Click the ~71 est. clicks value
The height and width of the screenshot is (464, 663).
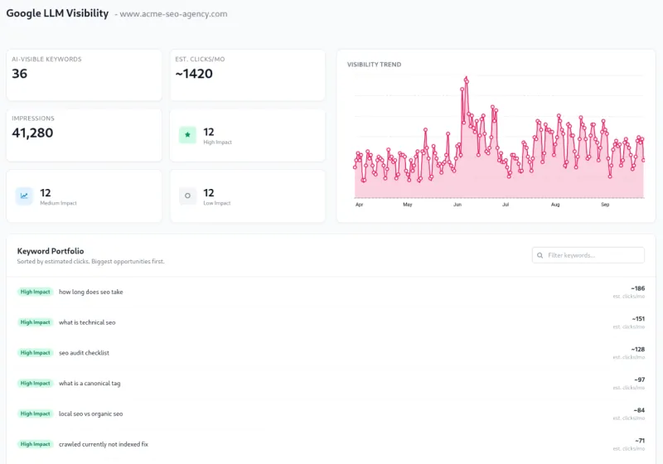640,441
